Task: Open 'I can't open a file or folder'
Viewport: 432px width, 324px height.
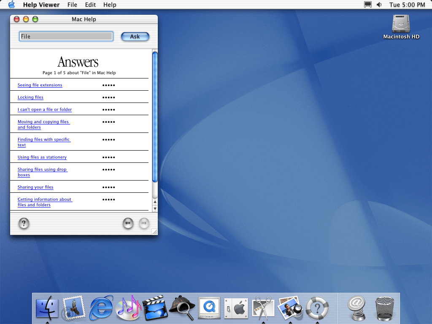Action: (45, 109)
